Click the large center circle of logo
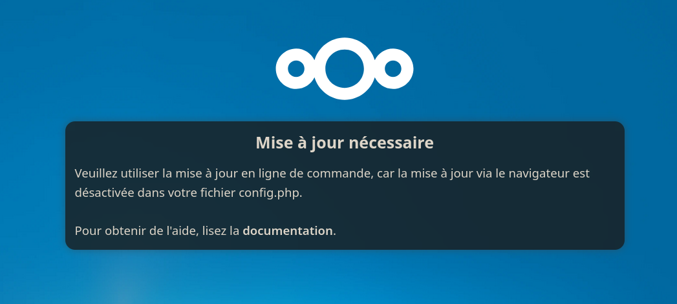 pos(345,70)
